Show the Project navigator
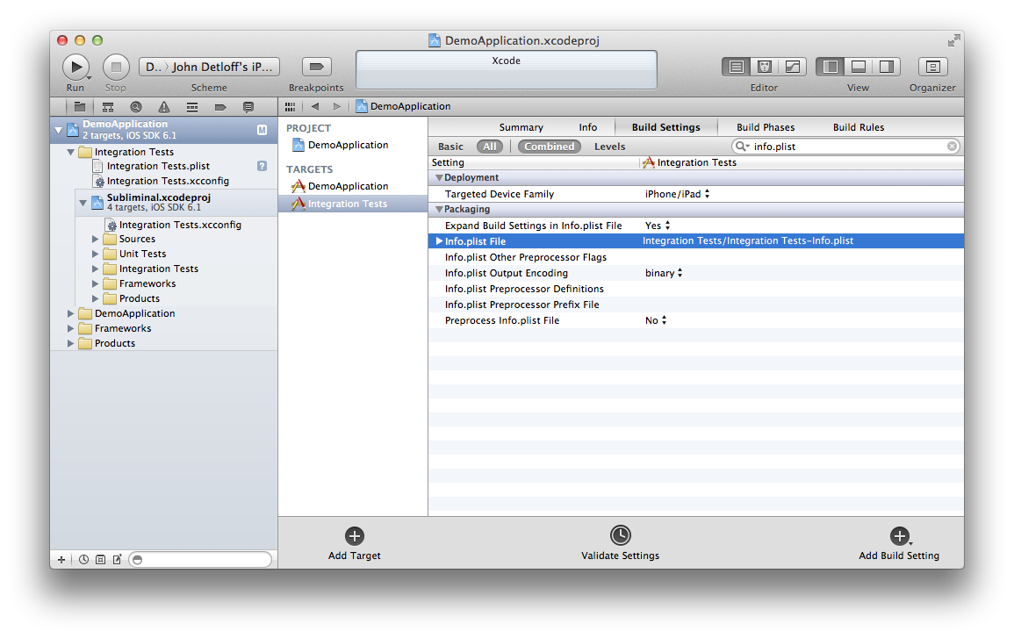 click(x=80, y=107)
